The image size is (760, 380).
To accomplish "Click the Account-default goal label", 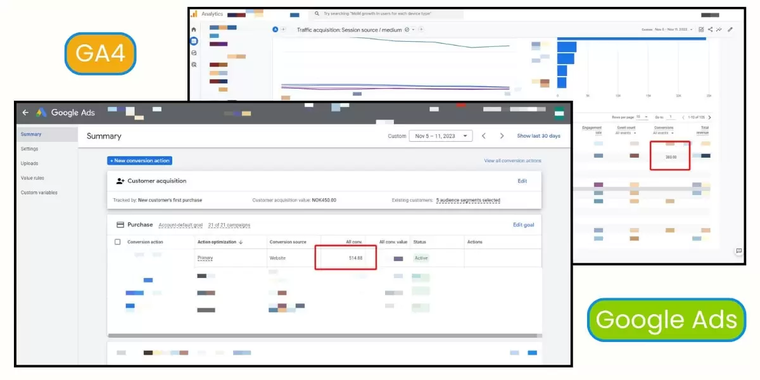I will click(180, 225).
